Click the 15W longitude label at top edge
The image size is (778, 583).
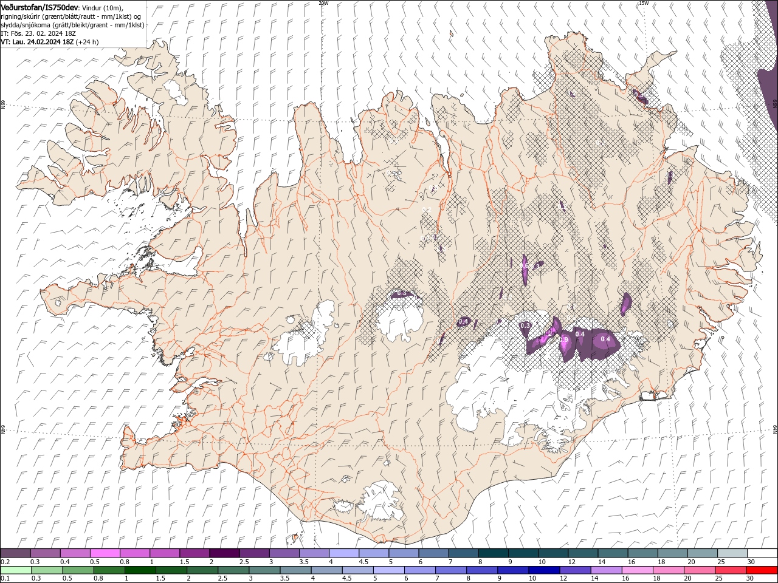click(644, 3)
